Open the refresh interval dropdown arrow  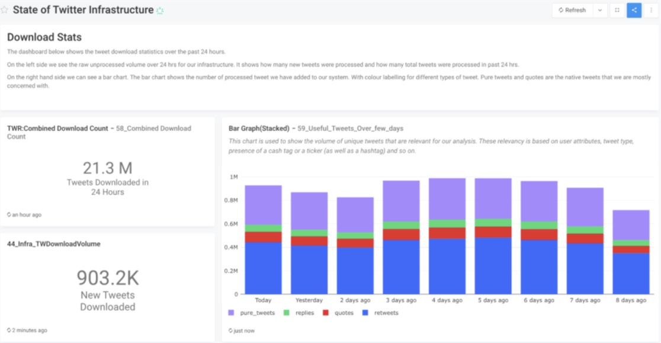coord(599,10)
